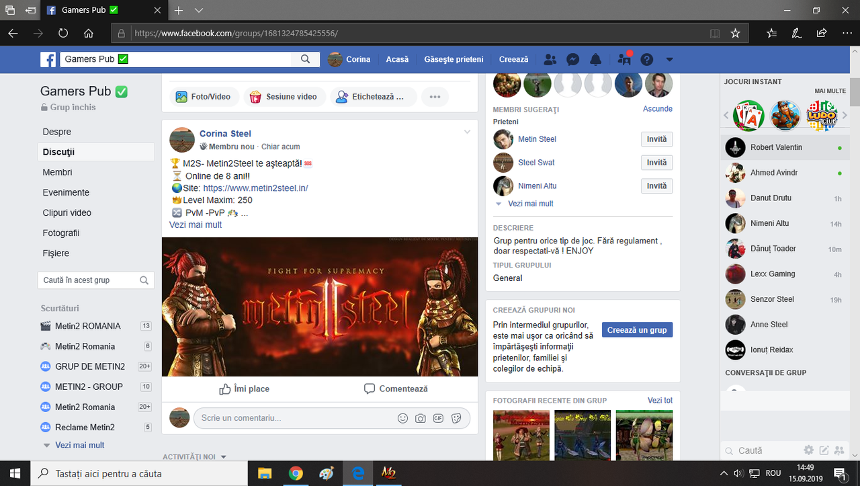Open Edge reading view icon
The height and width of the screenshot is (486, 860).
(715, 33)
